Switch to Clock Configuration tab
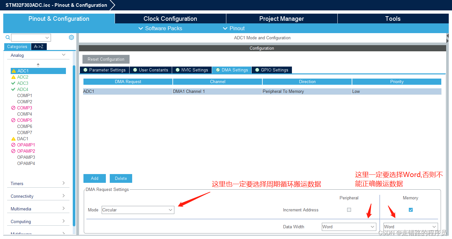The width and height of the screenshot is (452, 239). pyautogui.click(x=170, y=19)
